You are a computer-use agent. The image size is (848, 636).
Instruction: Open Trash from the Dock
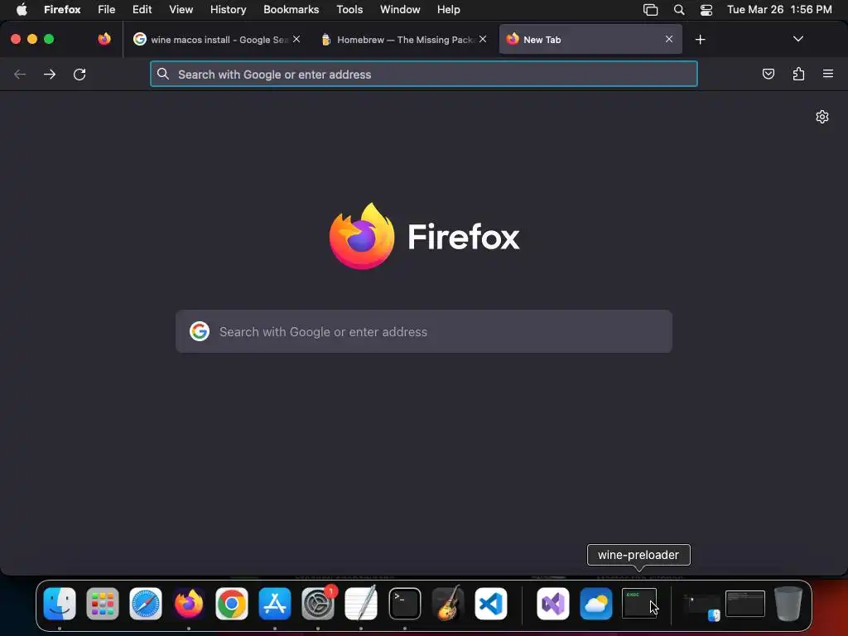(788, 604)
